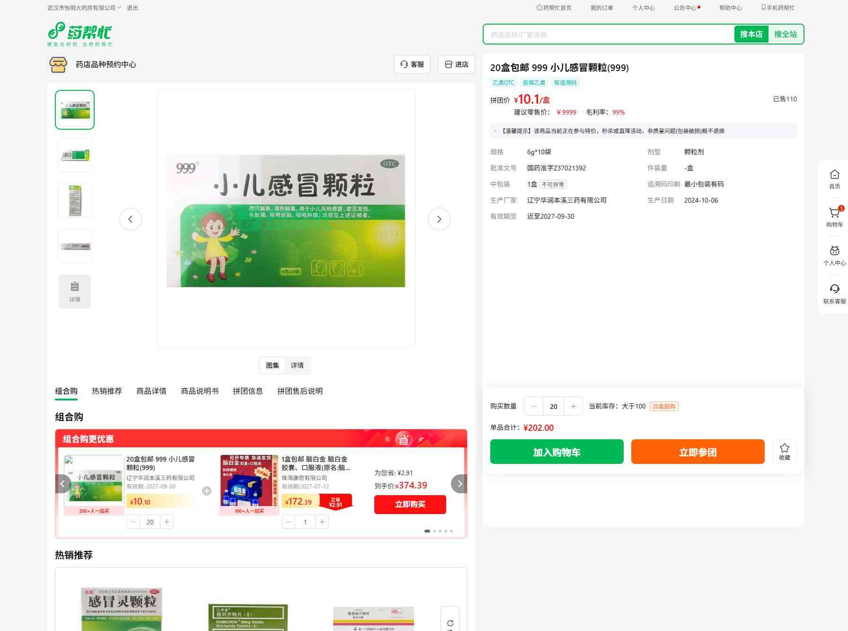Click the star favorite icon

[x=784, y=448]
